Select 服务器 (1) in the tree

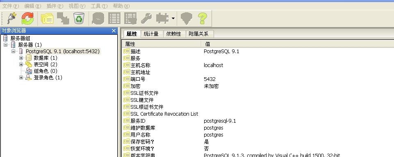(30, 45)
